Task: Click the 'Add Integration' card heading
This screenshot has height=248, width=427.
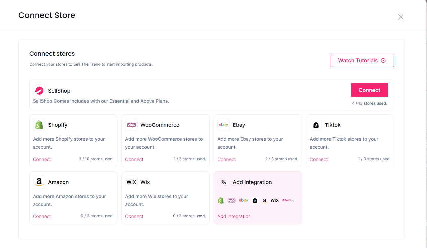Action: click(252, 182)
